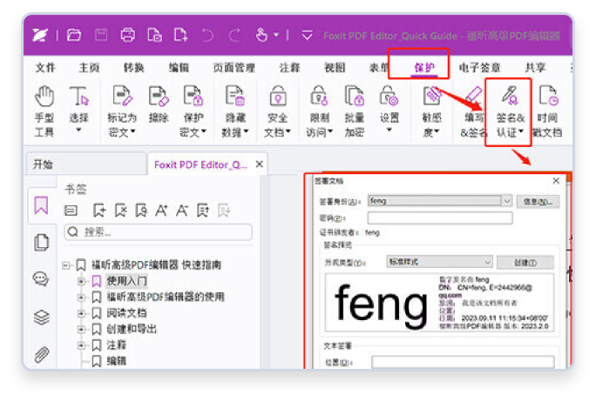596x401 pixels.
Task: Open the bookmarks panel sidebar icon
Action: coord(41,205)
